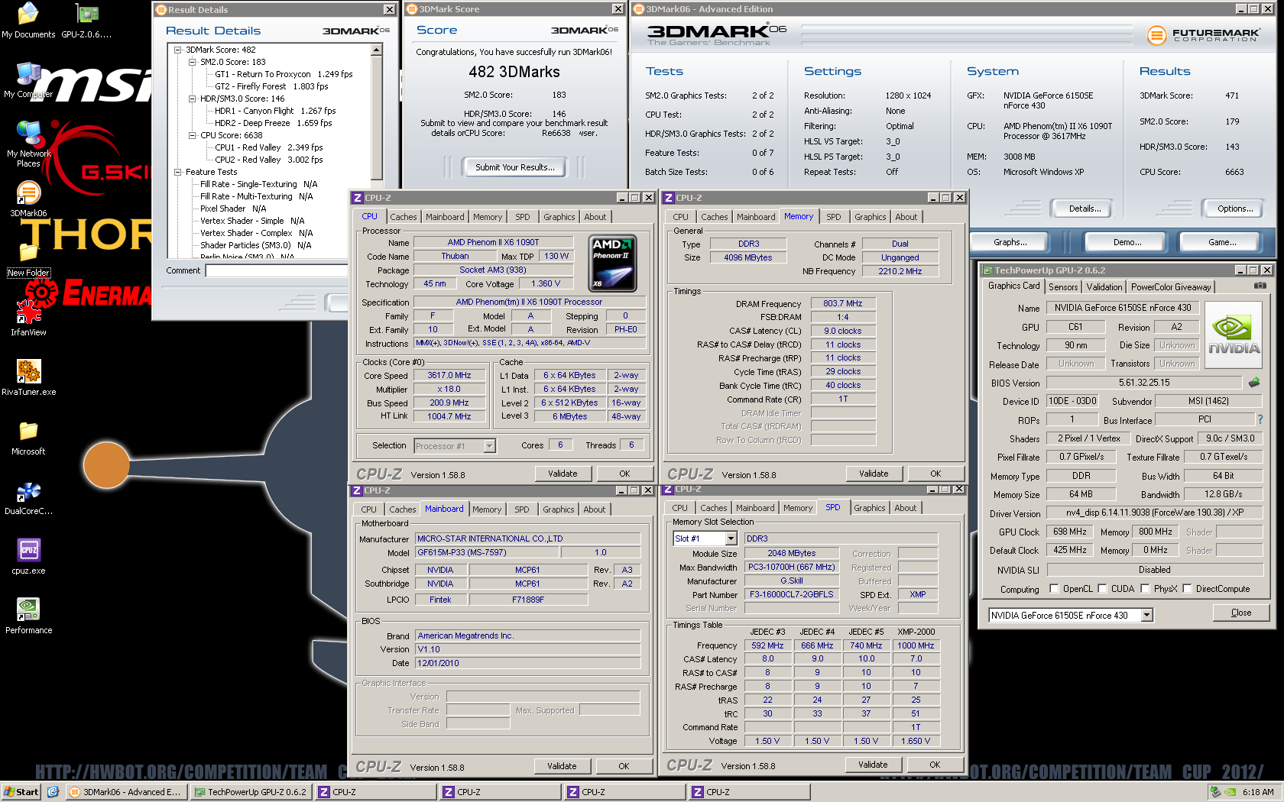Enable the DirectCompute checkbox in GPU-Z
This screenshot has width=1284, height=802.
(x=1187, y=589)
